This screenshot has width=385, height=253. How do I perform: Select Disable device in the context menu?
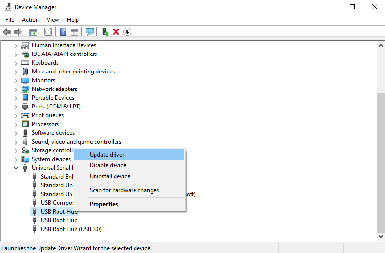click(x=108, y=165)
